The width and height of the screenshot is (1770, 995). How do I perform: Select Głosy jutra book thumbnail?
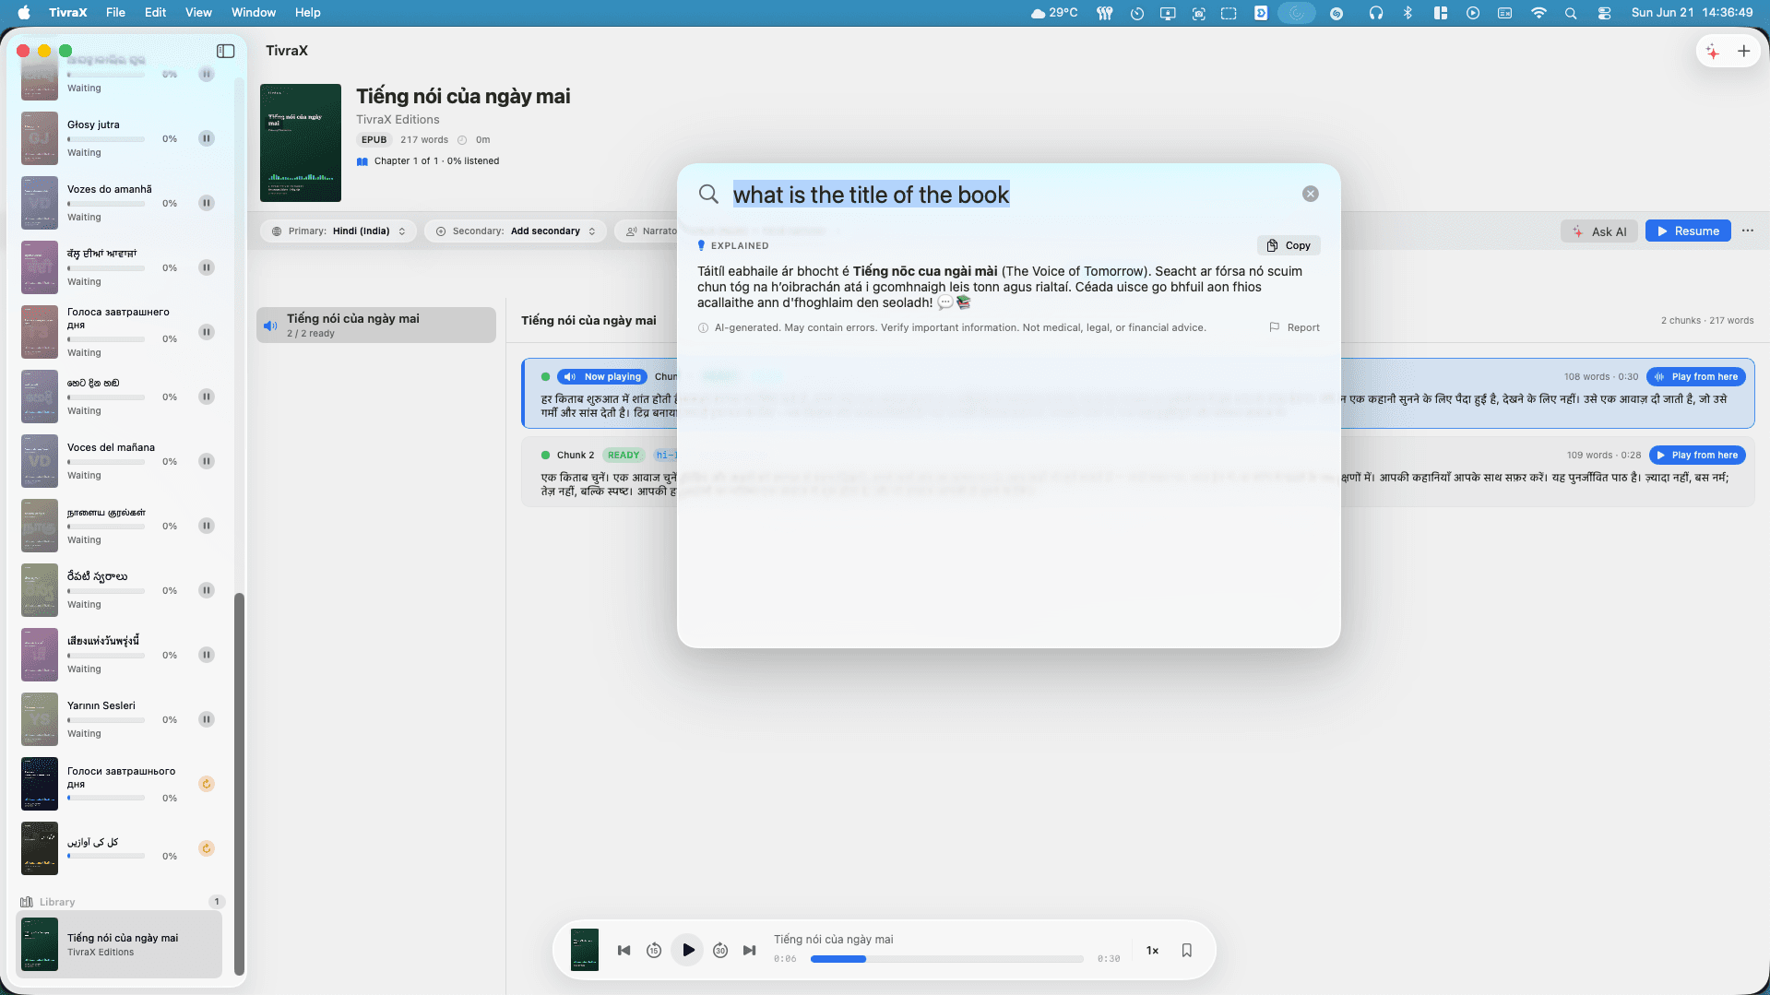click(x=40, y=138)
